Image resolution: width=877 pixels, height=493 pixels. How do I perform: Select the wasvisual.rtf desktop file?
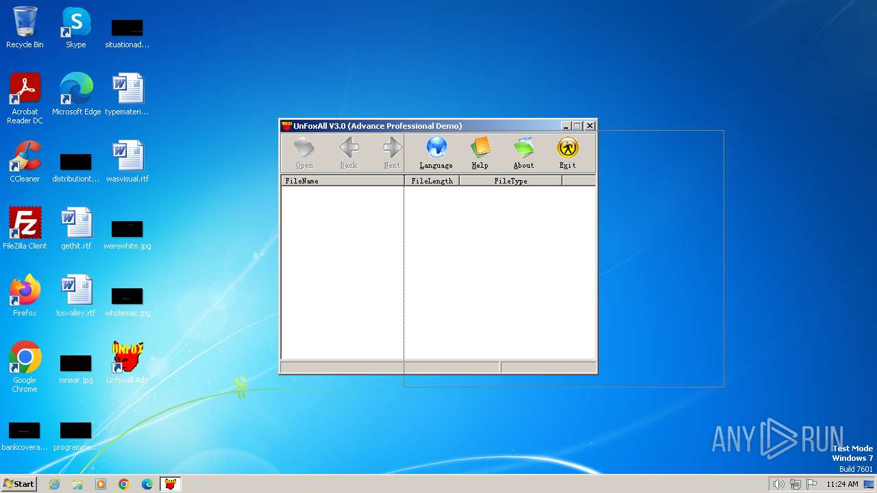(127, 162)
